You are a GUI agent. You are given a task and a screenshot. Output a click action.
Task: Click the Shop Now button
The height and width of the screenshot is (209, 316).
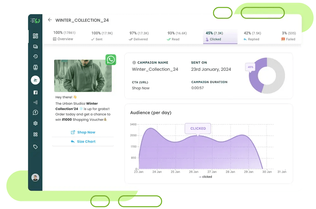83,132
